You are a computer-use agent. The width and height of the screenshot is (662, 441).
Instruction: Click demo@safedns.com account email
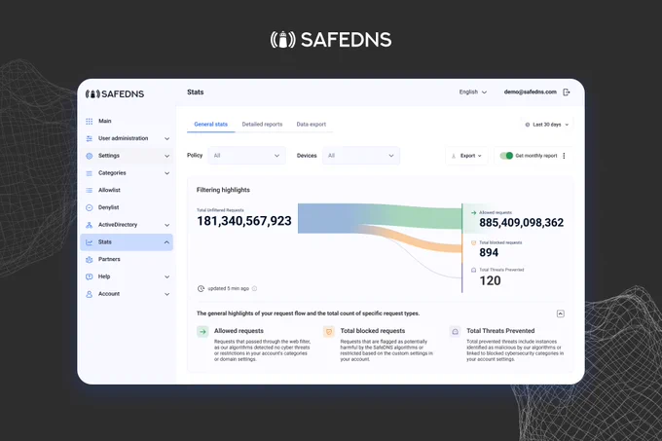pyautogui.click(x=531, y=92)
